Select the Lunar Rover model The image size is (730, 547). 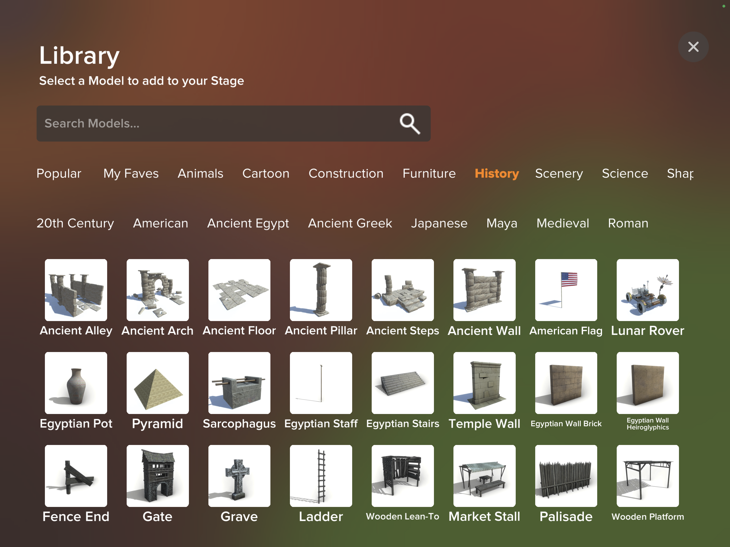[x=647, y=290]
